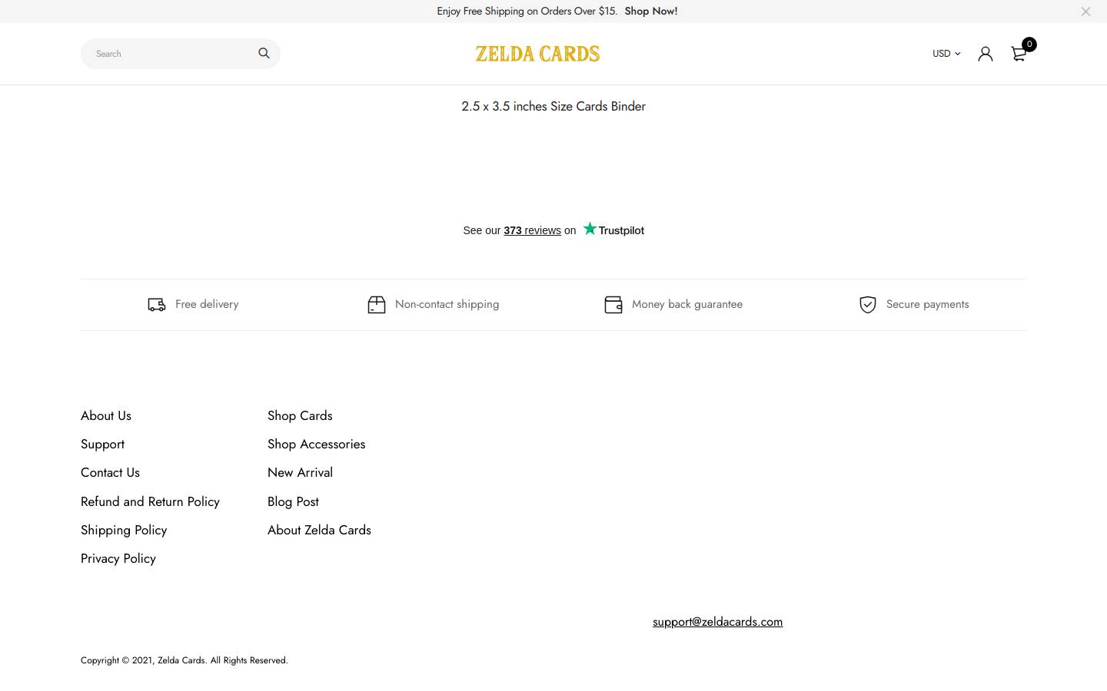Click the support@zeldacards.com email link
Screen dimensions: 1107x691
click(717, 622)
